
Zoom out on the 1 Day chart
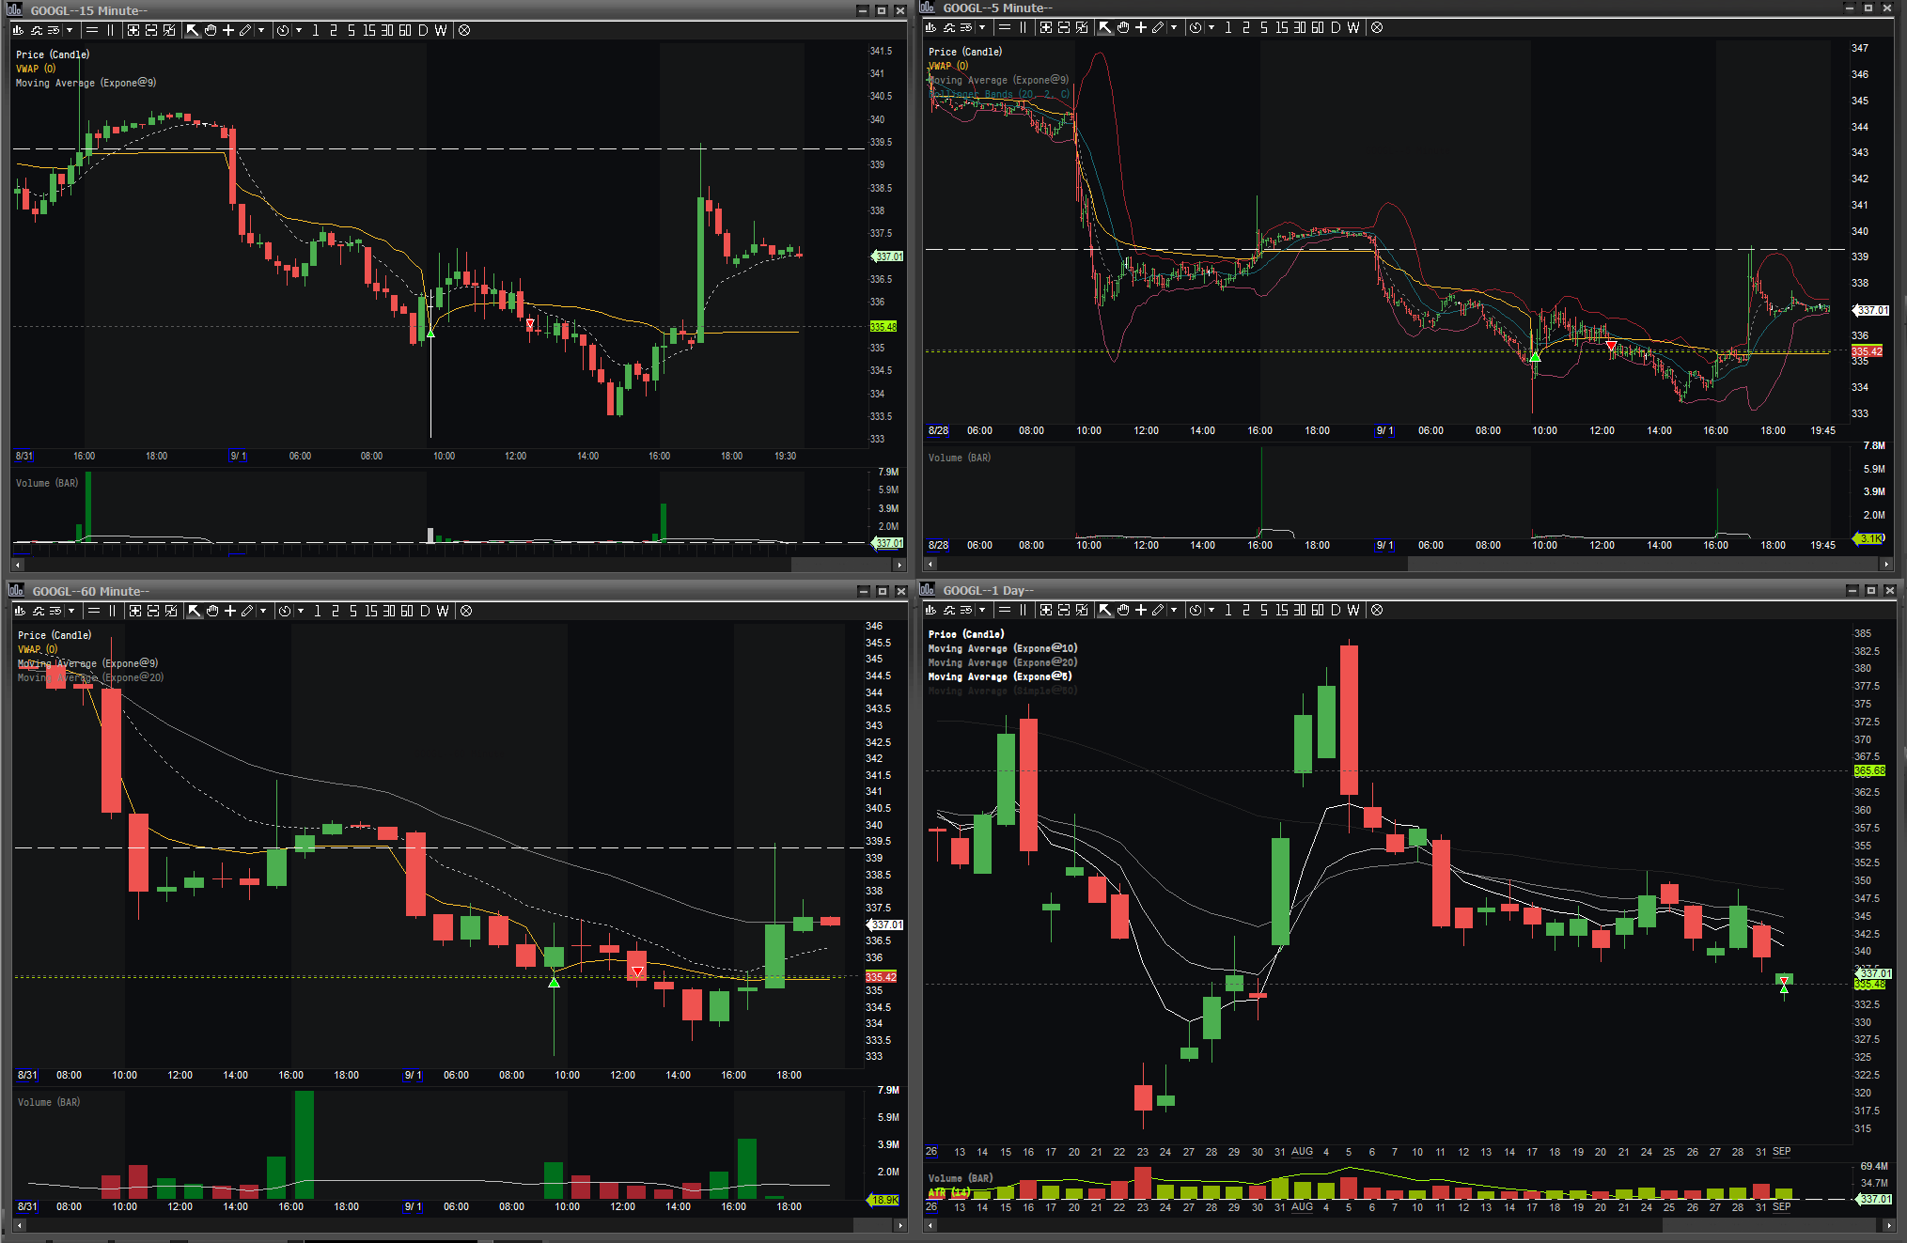[1064, 610]
